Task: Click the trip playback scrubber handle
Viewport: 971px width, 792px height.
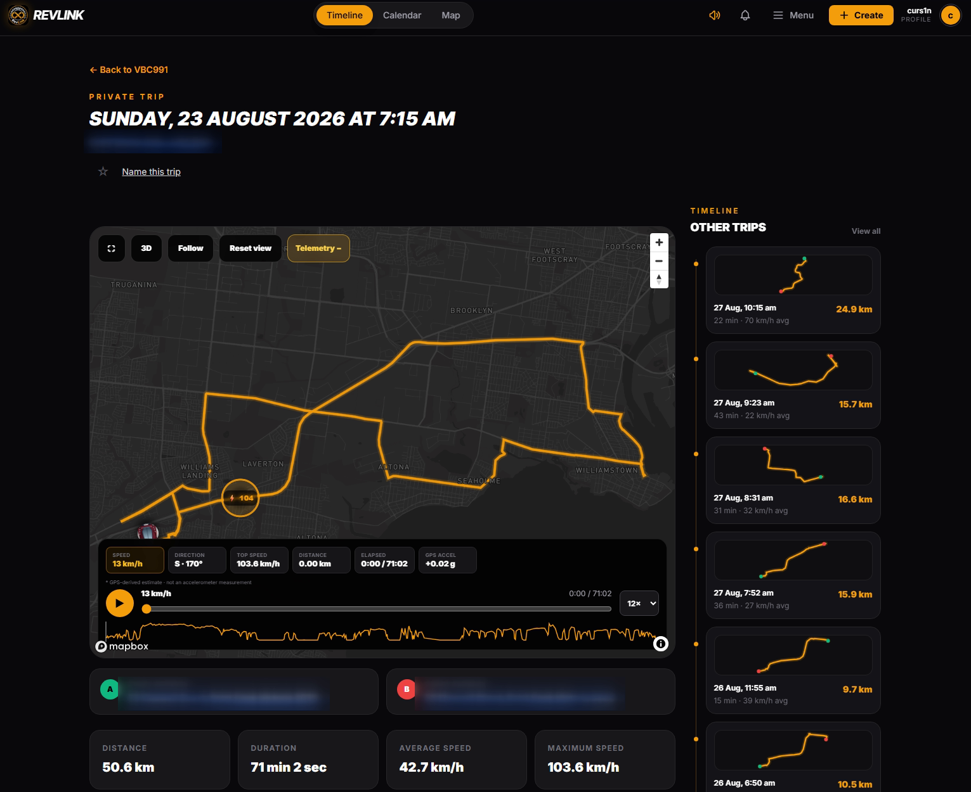Action: [x=147, y=609]
